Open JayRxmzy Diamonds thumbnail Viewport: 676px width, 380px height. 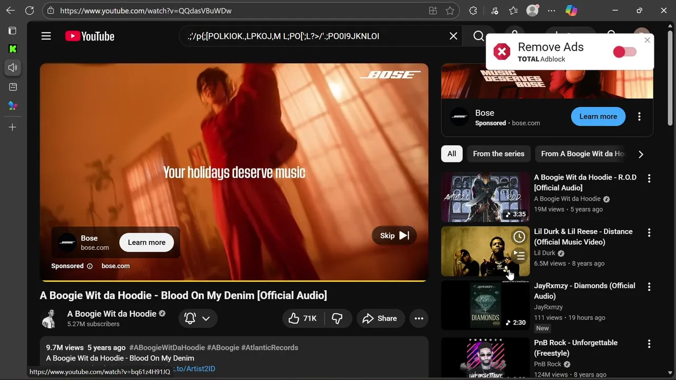tap(485, 305)
